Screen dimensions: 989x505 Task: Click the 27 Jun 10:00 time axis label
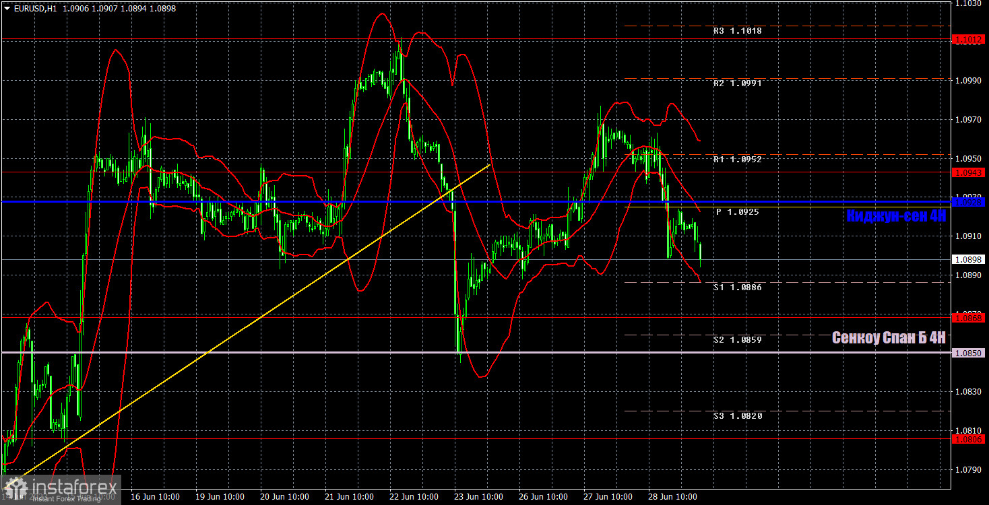609,497
